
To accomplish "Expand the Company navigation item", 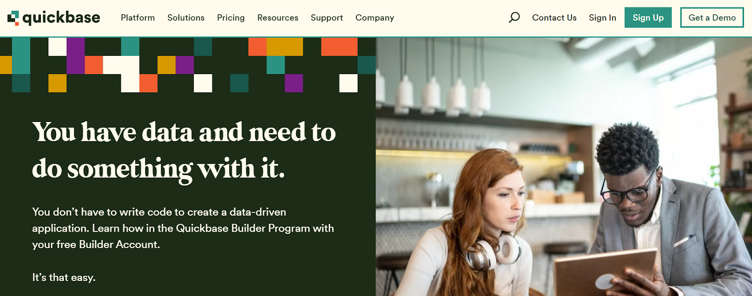I will click(x=375, y=18).
